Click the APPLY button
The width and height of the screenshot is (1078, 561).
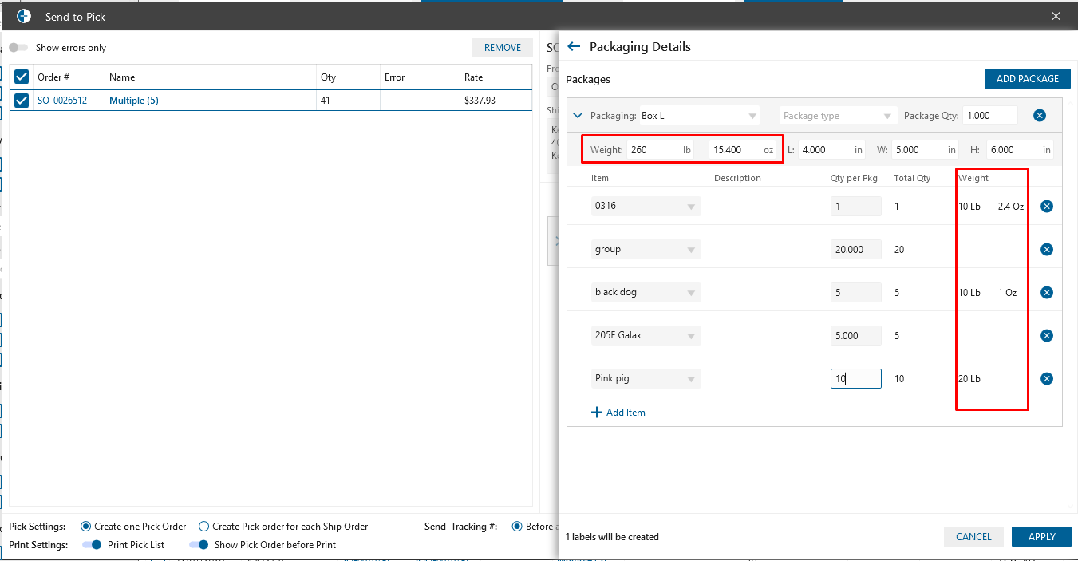(1041, 537)
